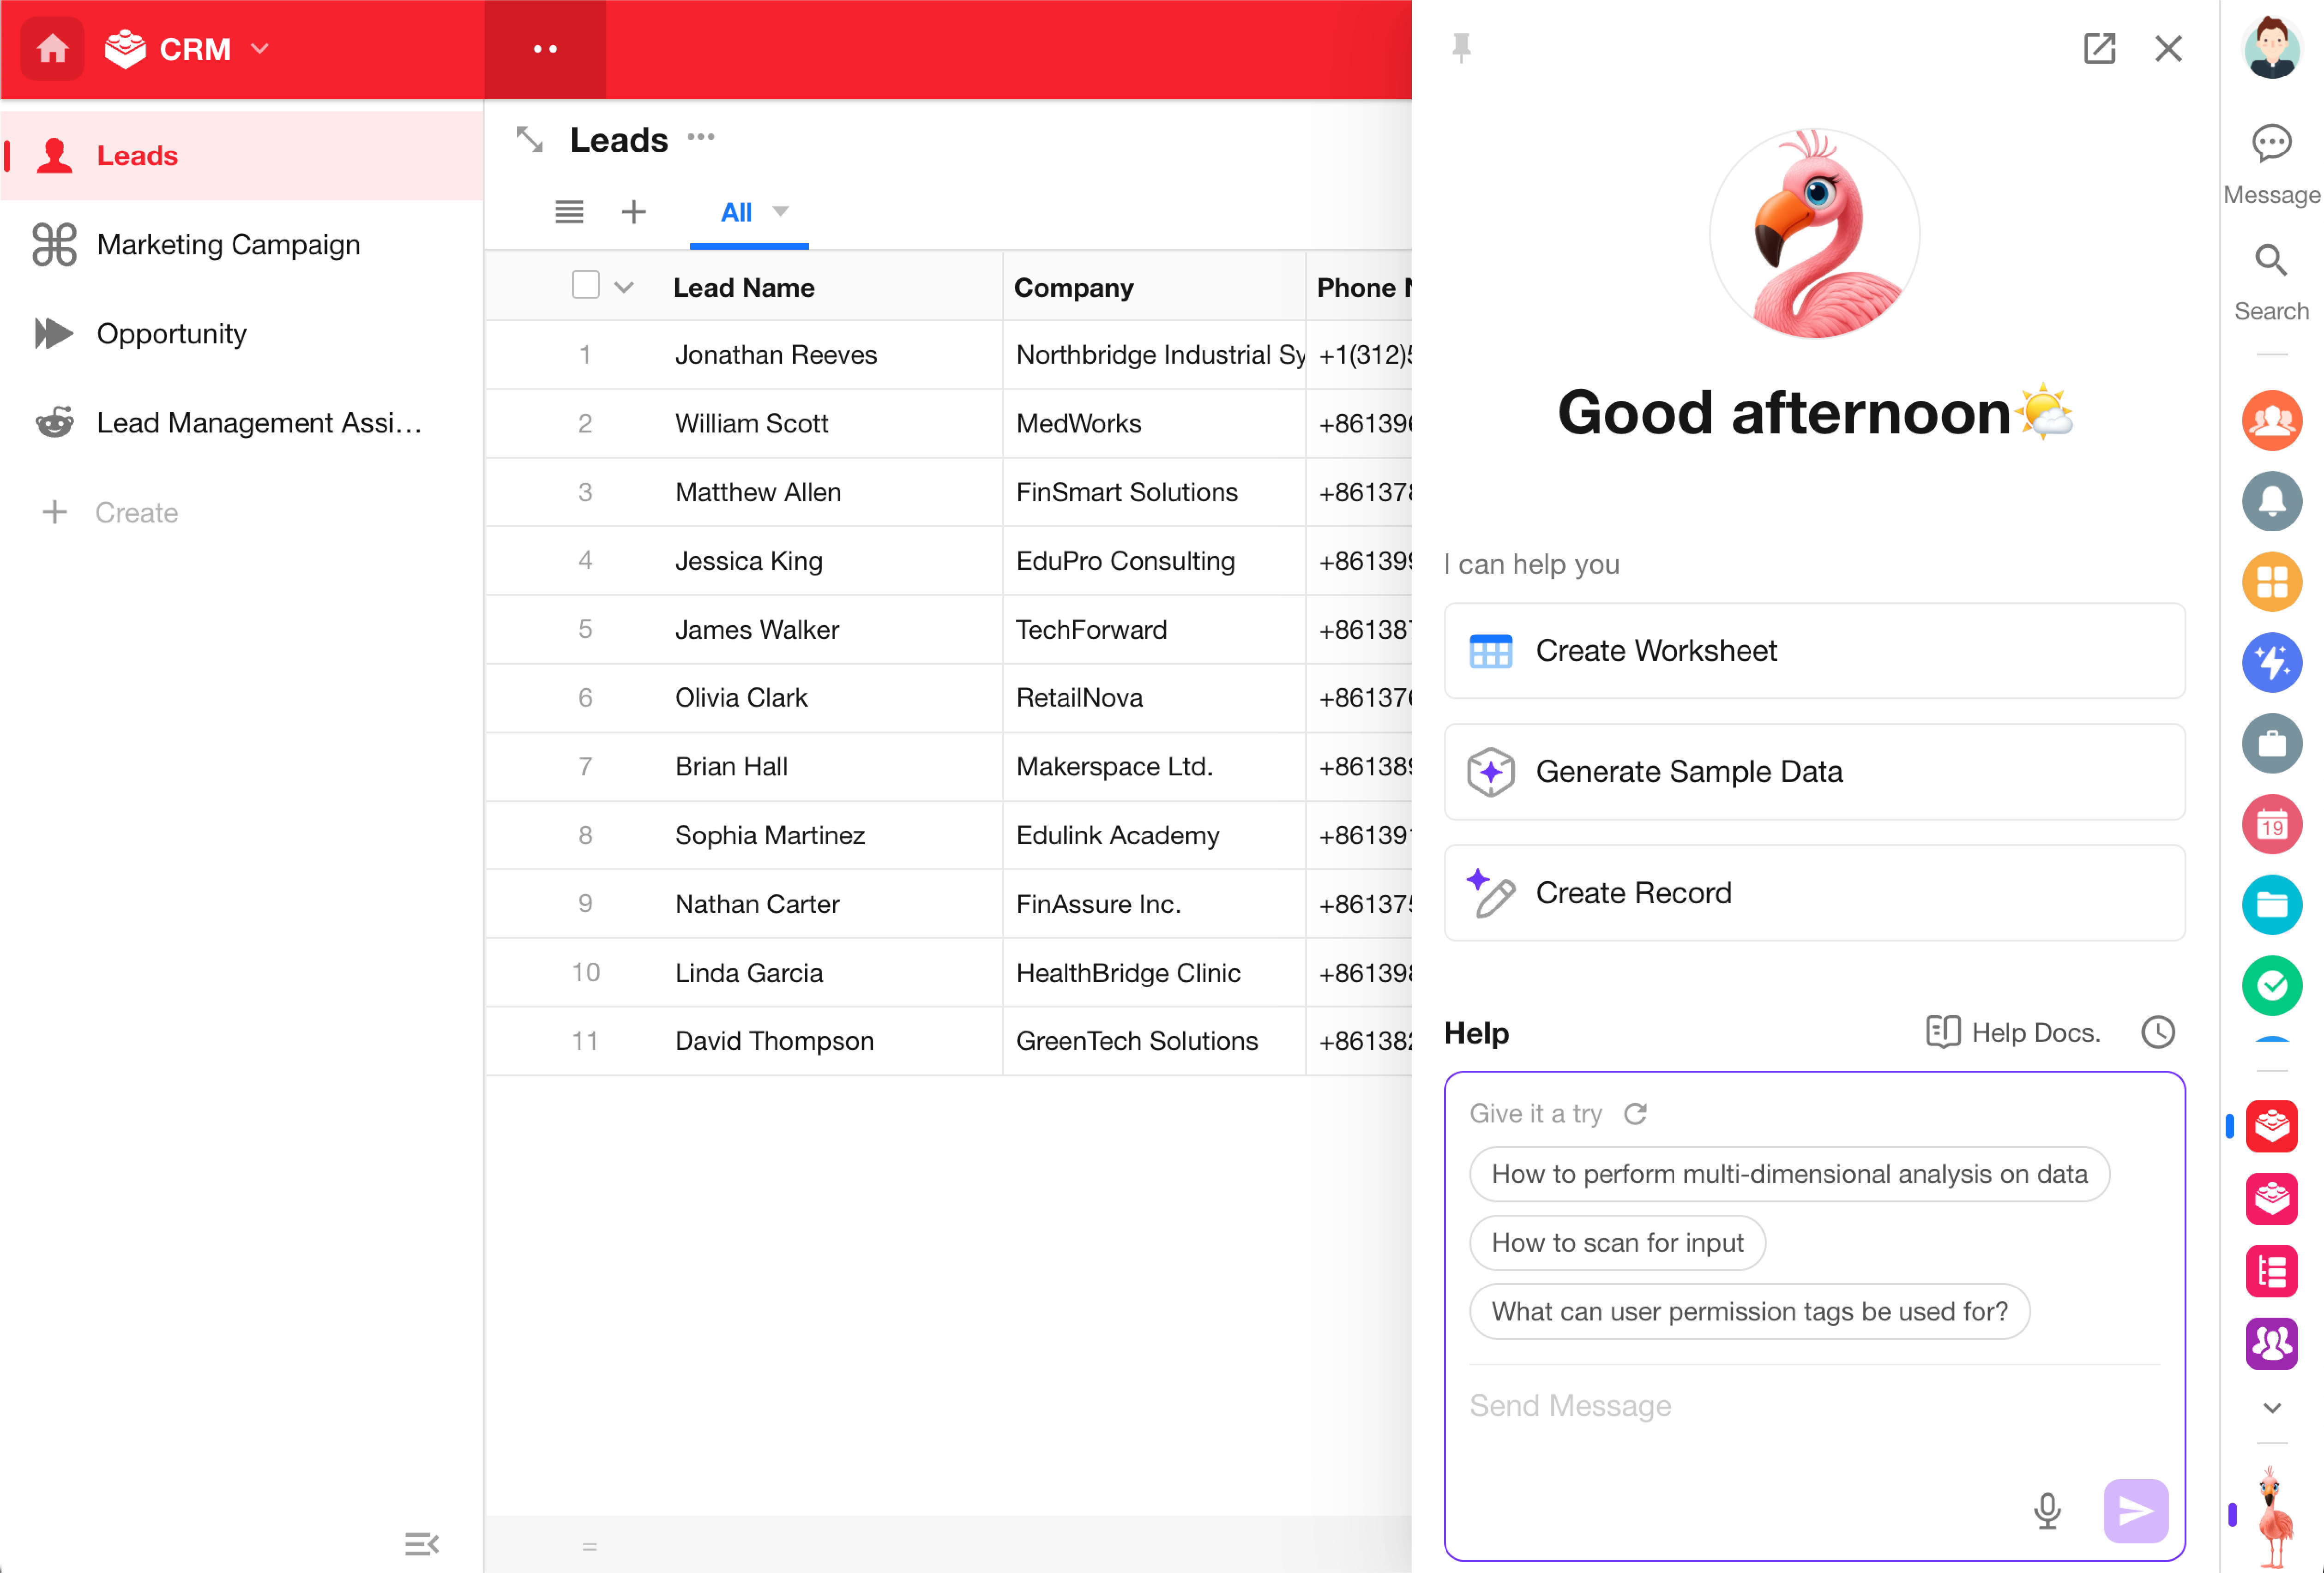The width and height of the screenshot is (2324, 1584).
Task: Click the home icon in red header
Action: click(52, 48)
